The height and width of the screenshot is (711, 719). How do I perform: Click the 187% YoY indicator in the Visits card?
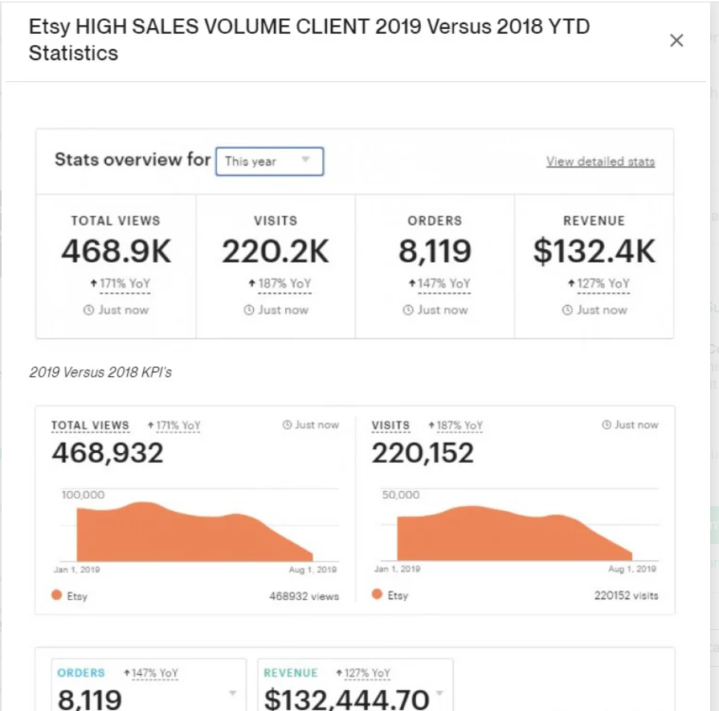click(279, 284)
